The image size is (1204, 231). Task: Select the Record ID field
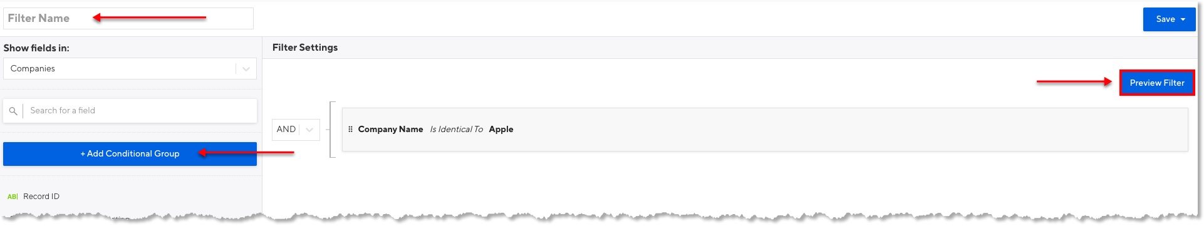pyautogui.click(x=41, y=197)
